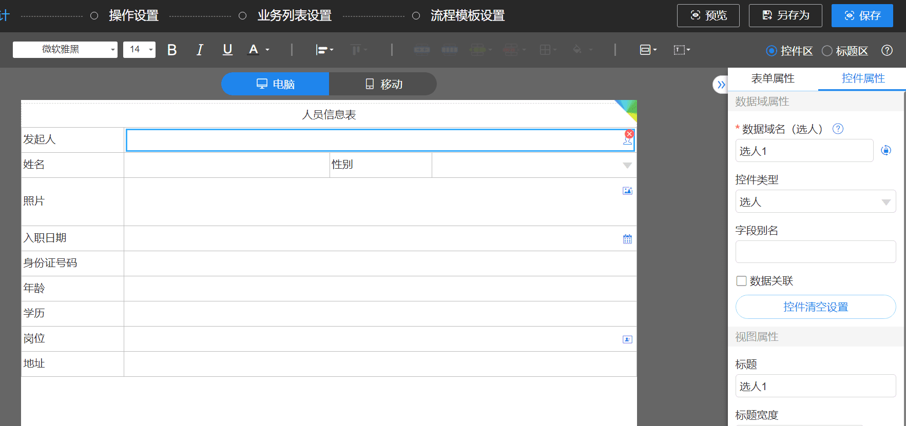The width and height of the screenshot is (906, 426).
Task: Open the font color picker
Action: [258, 50]
